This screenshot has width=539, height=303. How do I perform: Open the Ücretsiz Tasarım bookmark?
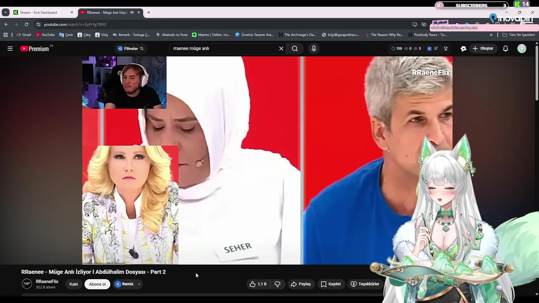tap(254, 35)
